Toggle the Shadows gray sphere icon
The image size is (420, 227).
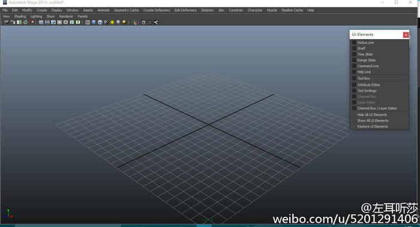click(118, 22)
